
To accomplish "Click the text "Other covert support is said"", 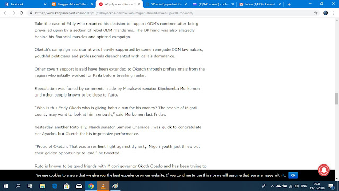I will click(59, 69).
